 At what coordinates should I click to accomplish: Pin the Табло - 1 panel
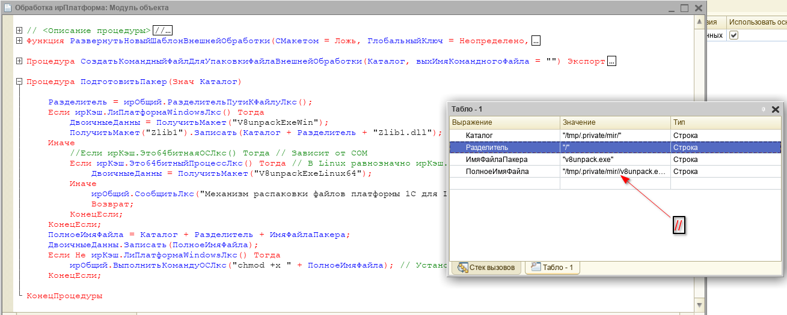(x=763, y=109)
